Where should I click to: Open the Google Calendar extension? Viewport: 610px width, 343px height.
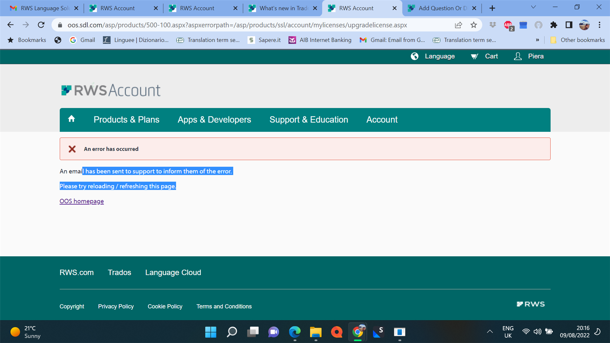pos(523,25)
